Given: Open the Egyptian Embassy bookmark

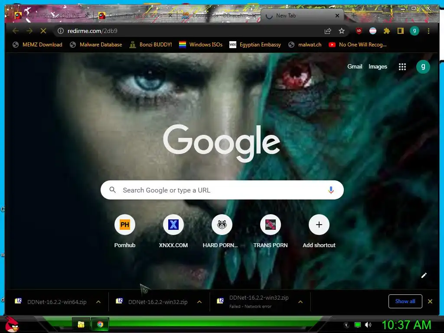Looking at the screenshot, I should click(x=255, y=45).
